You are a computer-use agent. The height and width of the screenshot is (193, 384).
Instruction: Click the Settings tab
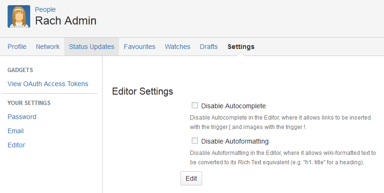click(241, 47)
